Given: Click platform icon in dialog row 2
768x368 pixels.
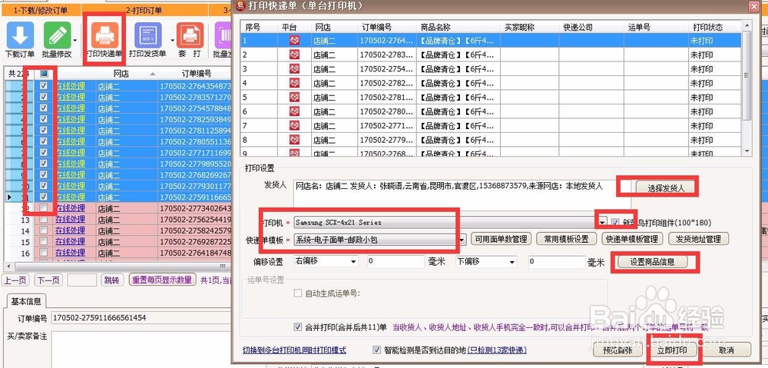Looking at the screenshot, I should click(294, 55).
